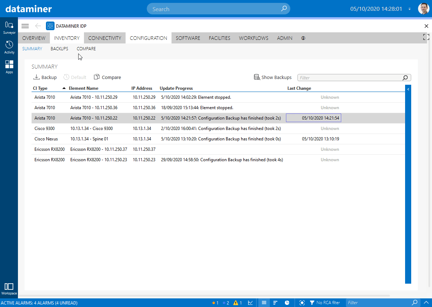Open the Surveyor sidebar panel
432x307 pixels.
point(9,28)
